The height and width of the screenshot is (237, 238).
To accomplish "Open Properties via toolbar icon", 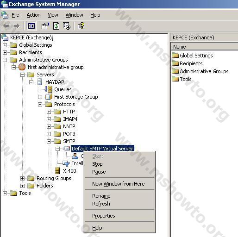I will click(45, 26).
